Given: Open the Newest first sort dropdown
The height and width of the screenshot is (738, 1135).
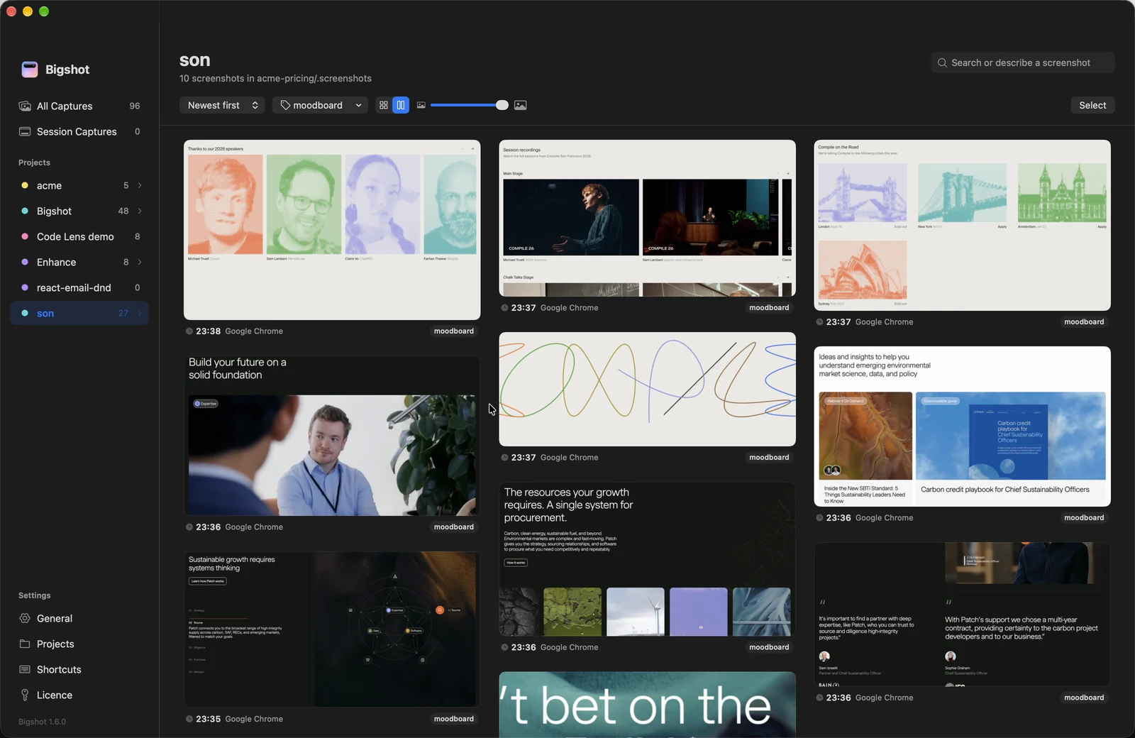Looking at the screenshot, I should tap(222, 105).
